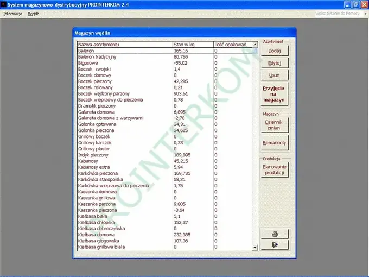
Task: Restore the main window size
Action: coord(356,4)
